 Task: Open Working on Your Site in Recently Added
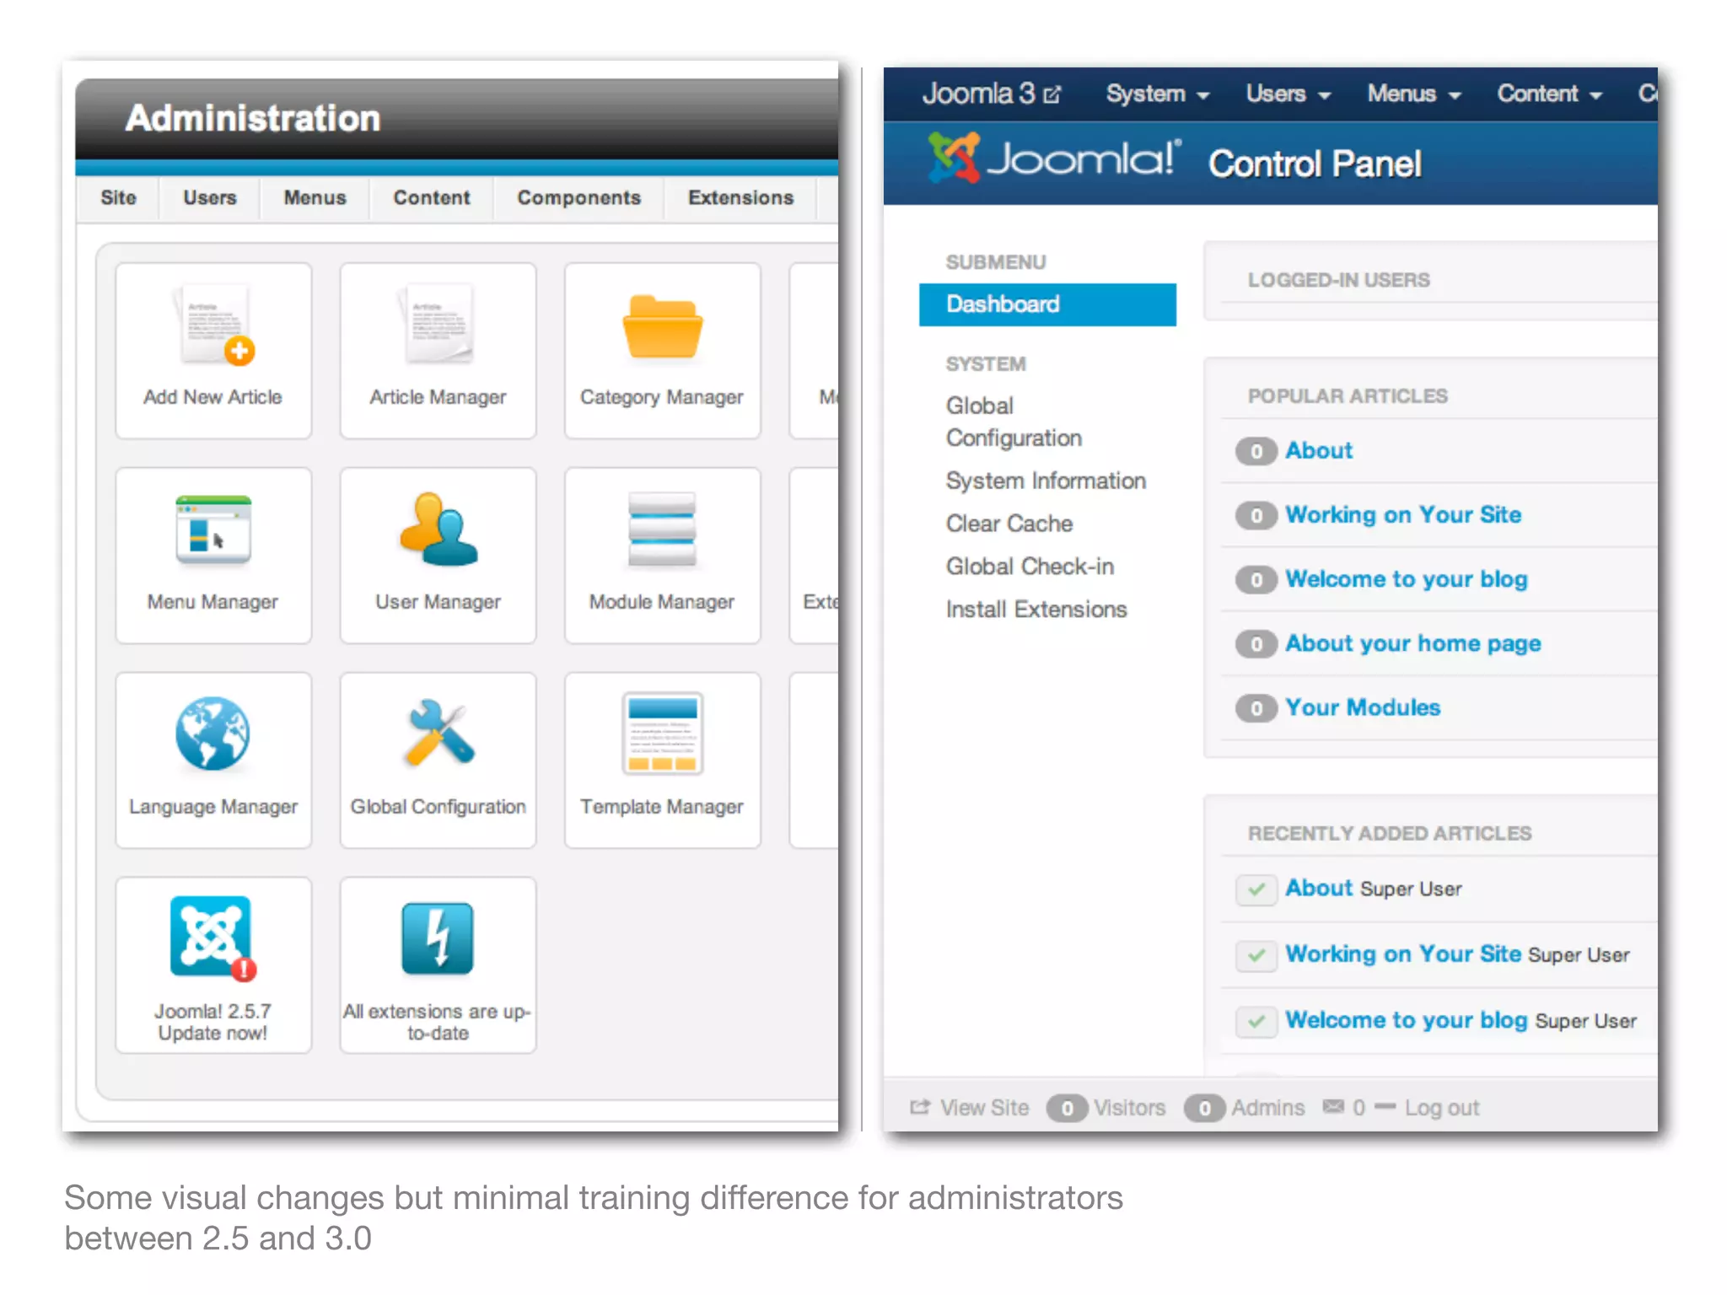(x=1403, y=954)
